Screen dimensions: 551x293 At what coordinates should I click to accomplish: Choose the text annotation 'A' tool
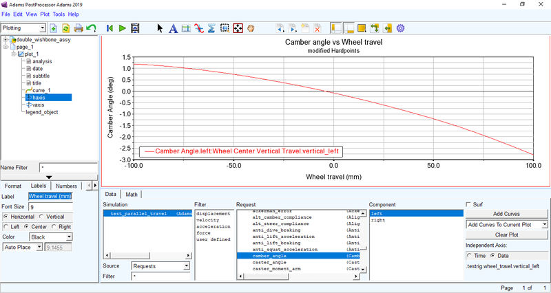pyautogui.click(x=173, y=28)
